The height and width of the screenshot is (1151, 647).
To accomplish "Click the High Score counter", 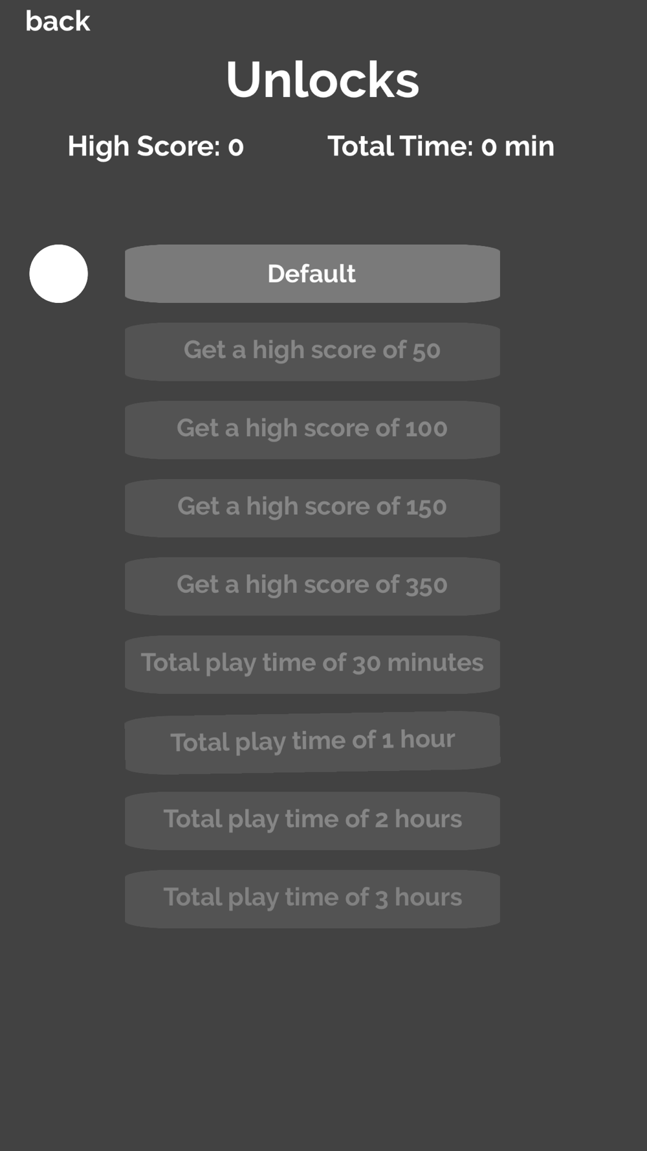I will click(x=156, y=147).
